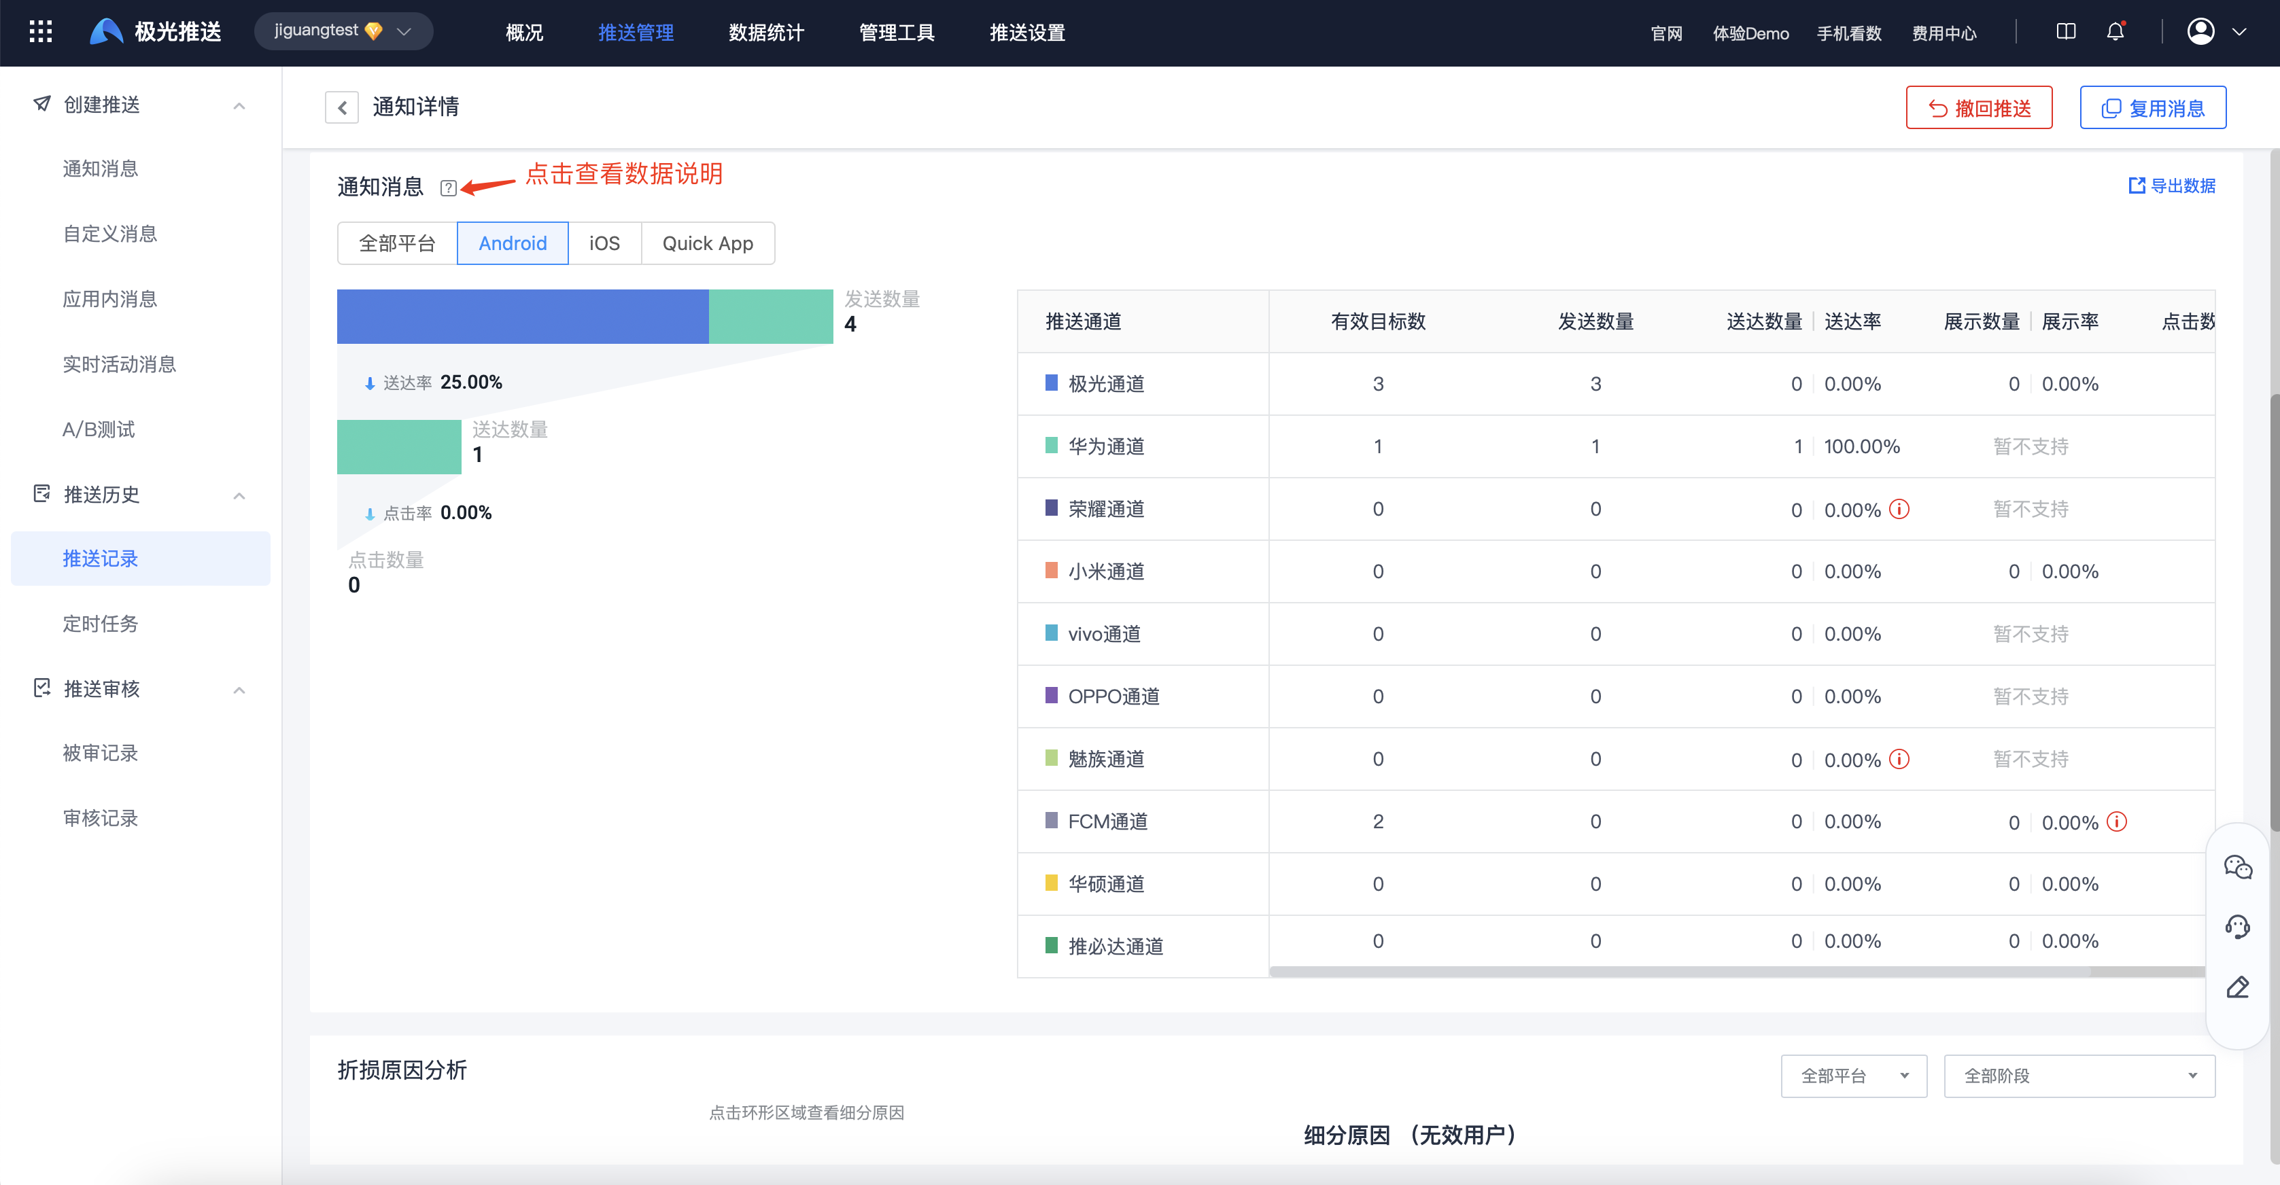Select the Android platform tab
This screenshot has width=2280, height=1185.
click(513, 243)
